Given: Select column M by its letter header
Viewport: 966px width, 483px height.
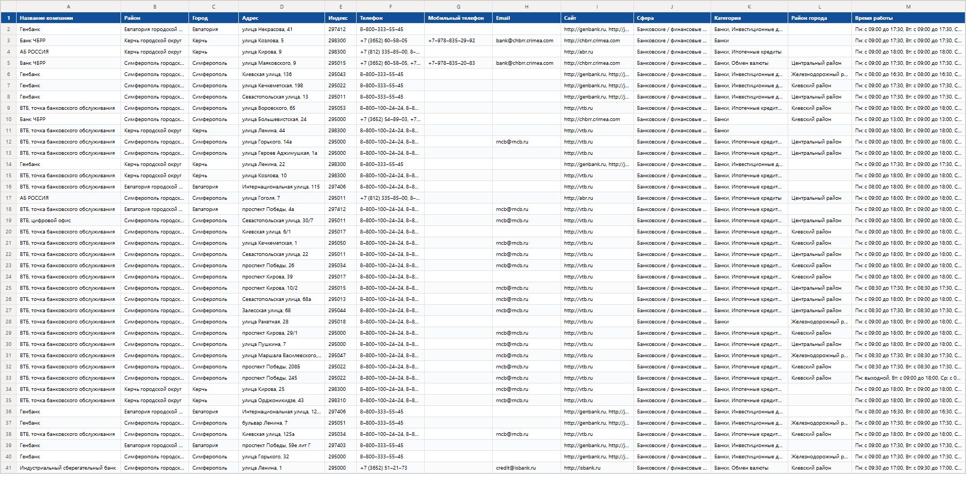Looking at the screenshot, I should coord(908,6).
